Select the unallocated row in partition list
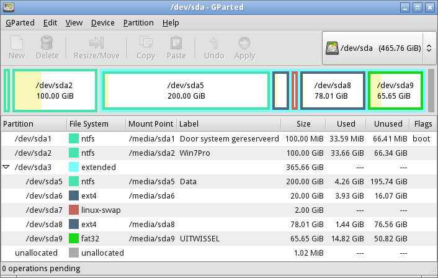Screen dimensions: 438x278 tap(186, 253)
